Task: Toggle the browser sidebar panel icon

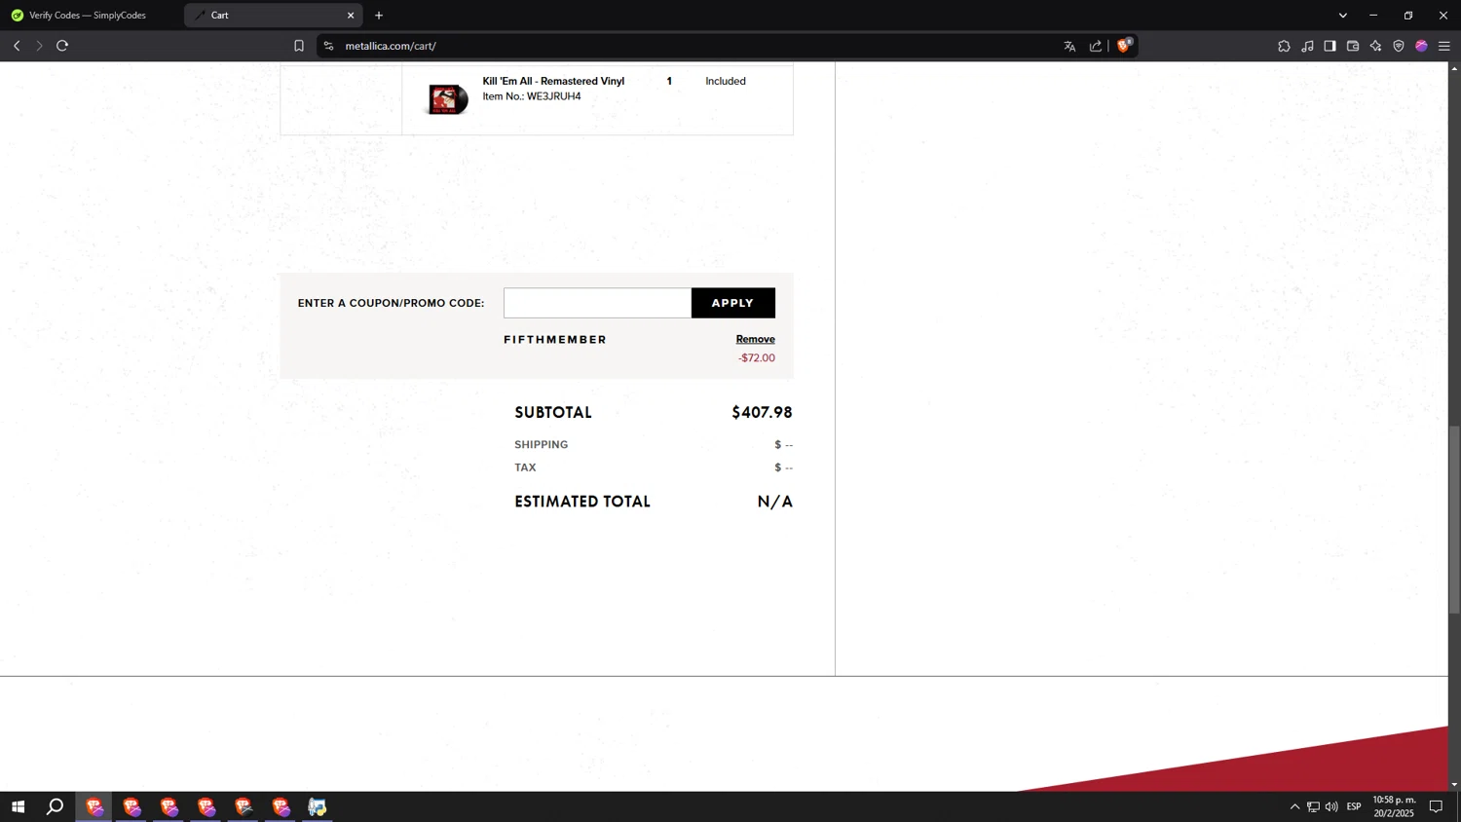Action: [1330, 46]
